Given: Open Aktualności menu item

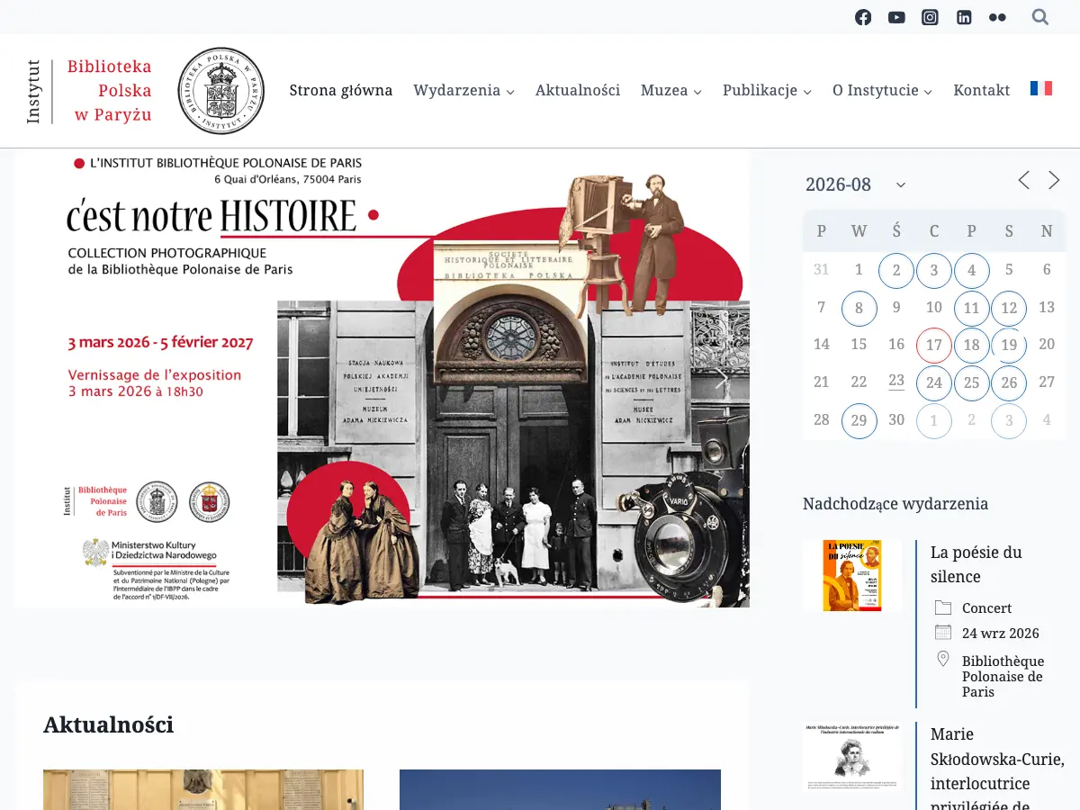Looking at the screenshot, I should click(578, 90).
